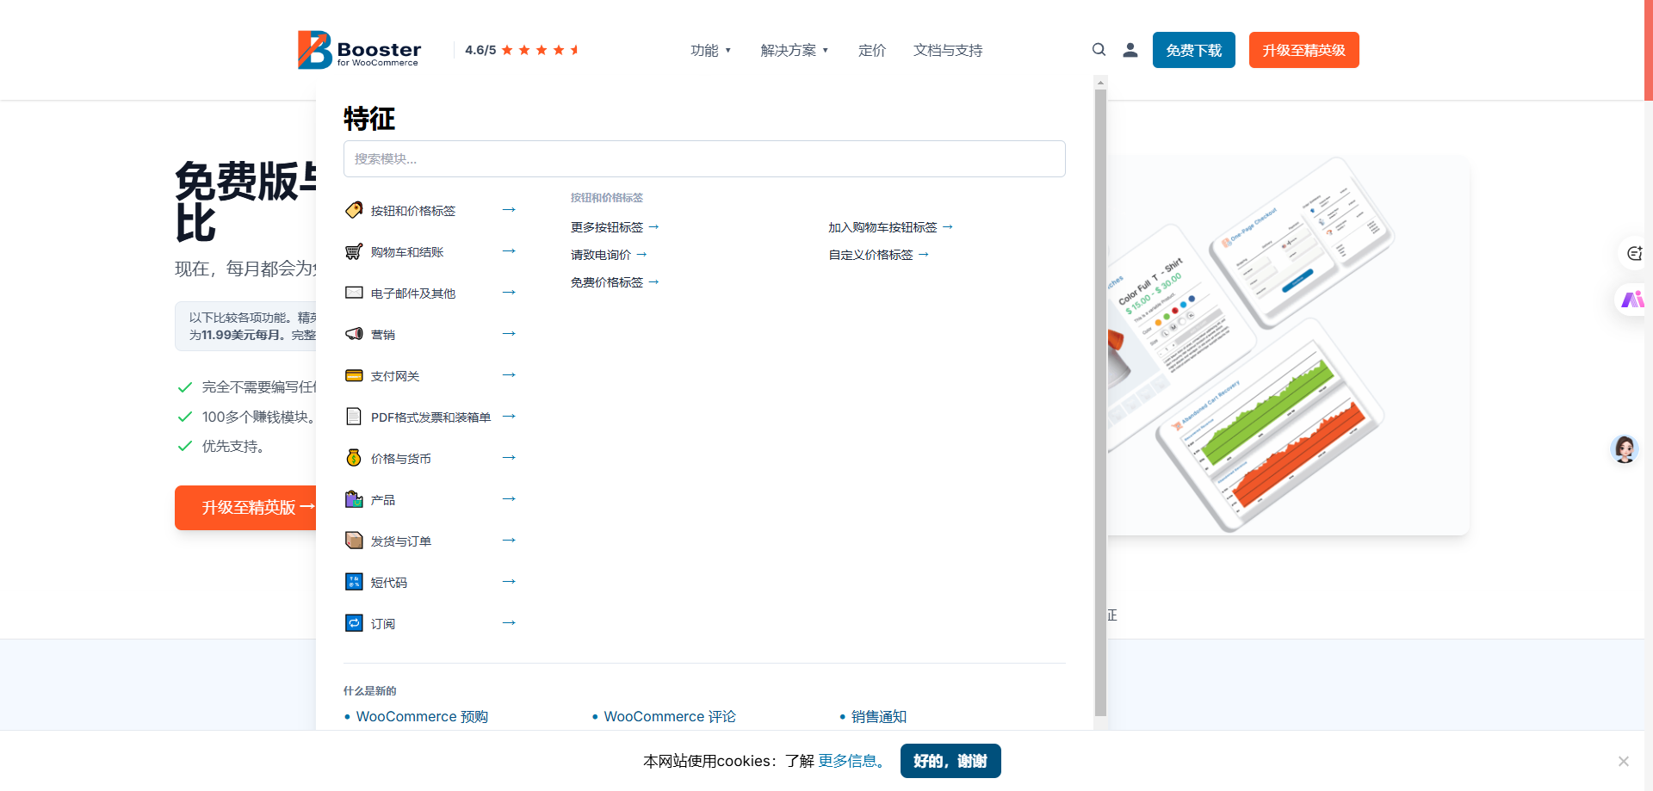1653x791 pixels.
Task: Expand the PDF格式发票和装箱单 category arrow
Action: tap(509, 417)
